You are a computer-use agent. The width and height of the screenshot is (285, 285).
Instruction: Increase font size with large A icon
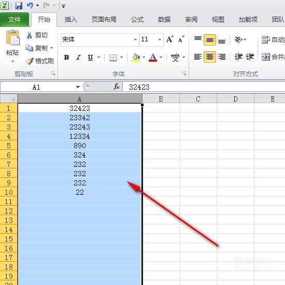point(170,39)
